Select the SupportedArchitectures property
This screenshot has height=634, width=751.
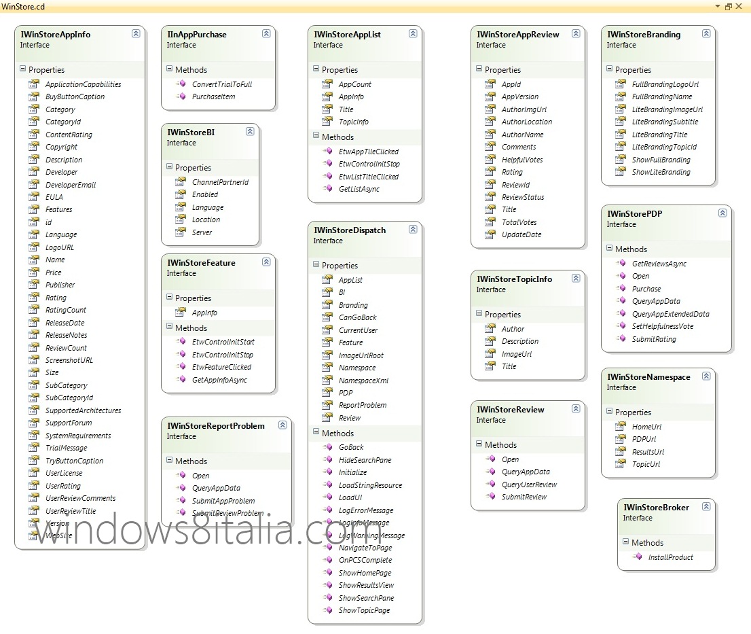coord(83,410)
